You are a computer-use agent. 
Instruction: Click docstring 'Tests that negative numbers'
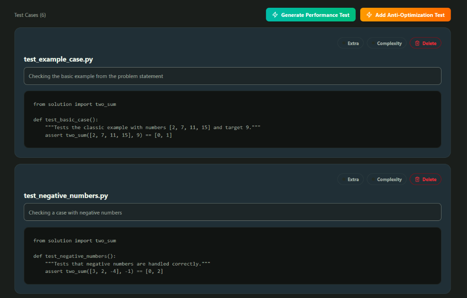click(x=128, y=264)
